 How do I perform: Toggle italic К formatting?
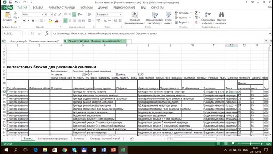point(29,21)
